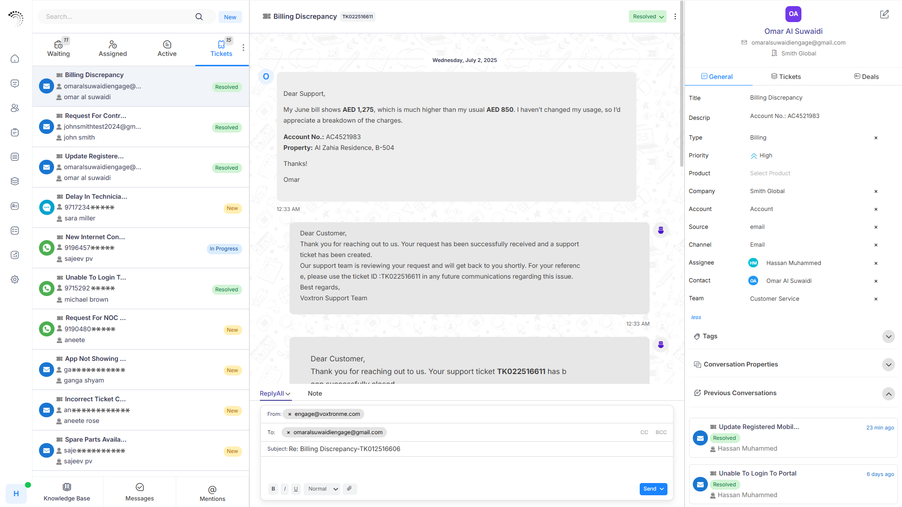Open the Normal text style dropdown
Viewport: 902px width, 507px height.
[322, 489]
